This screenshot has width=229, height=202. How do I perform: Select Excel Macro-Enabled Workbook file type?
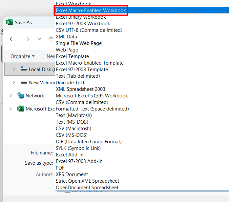pyautogui.click(x=142, y=10)
